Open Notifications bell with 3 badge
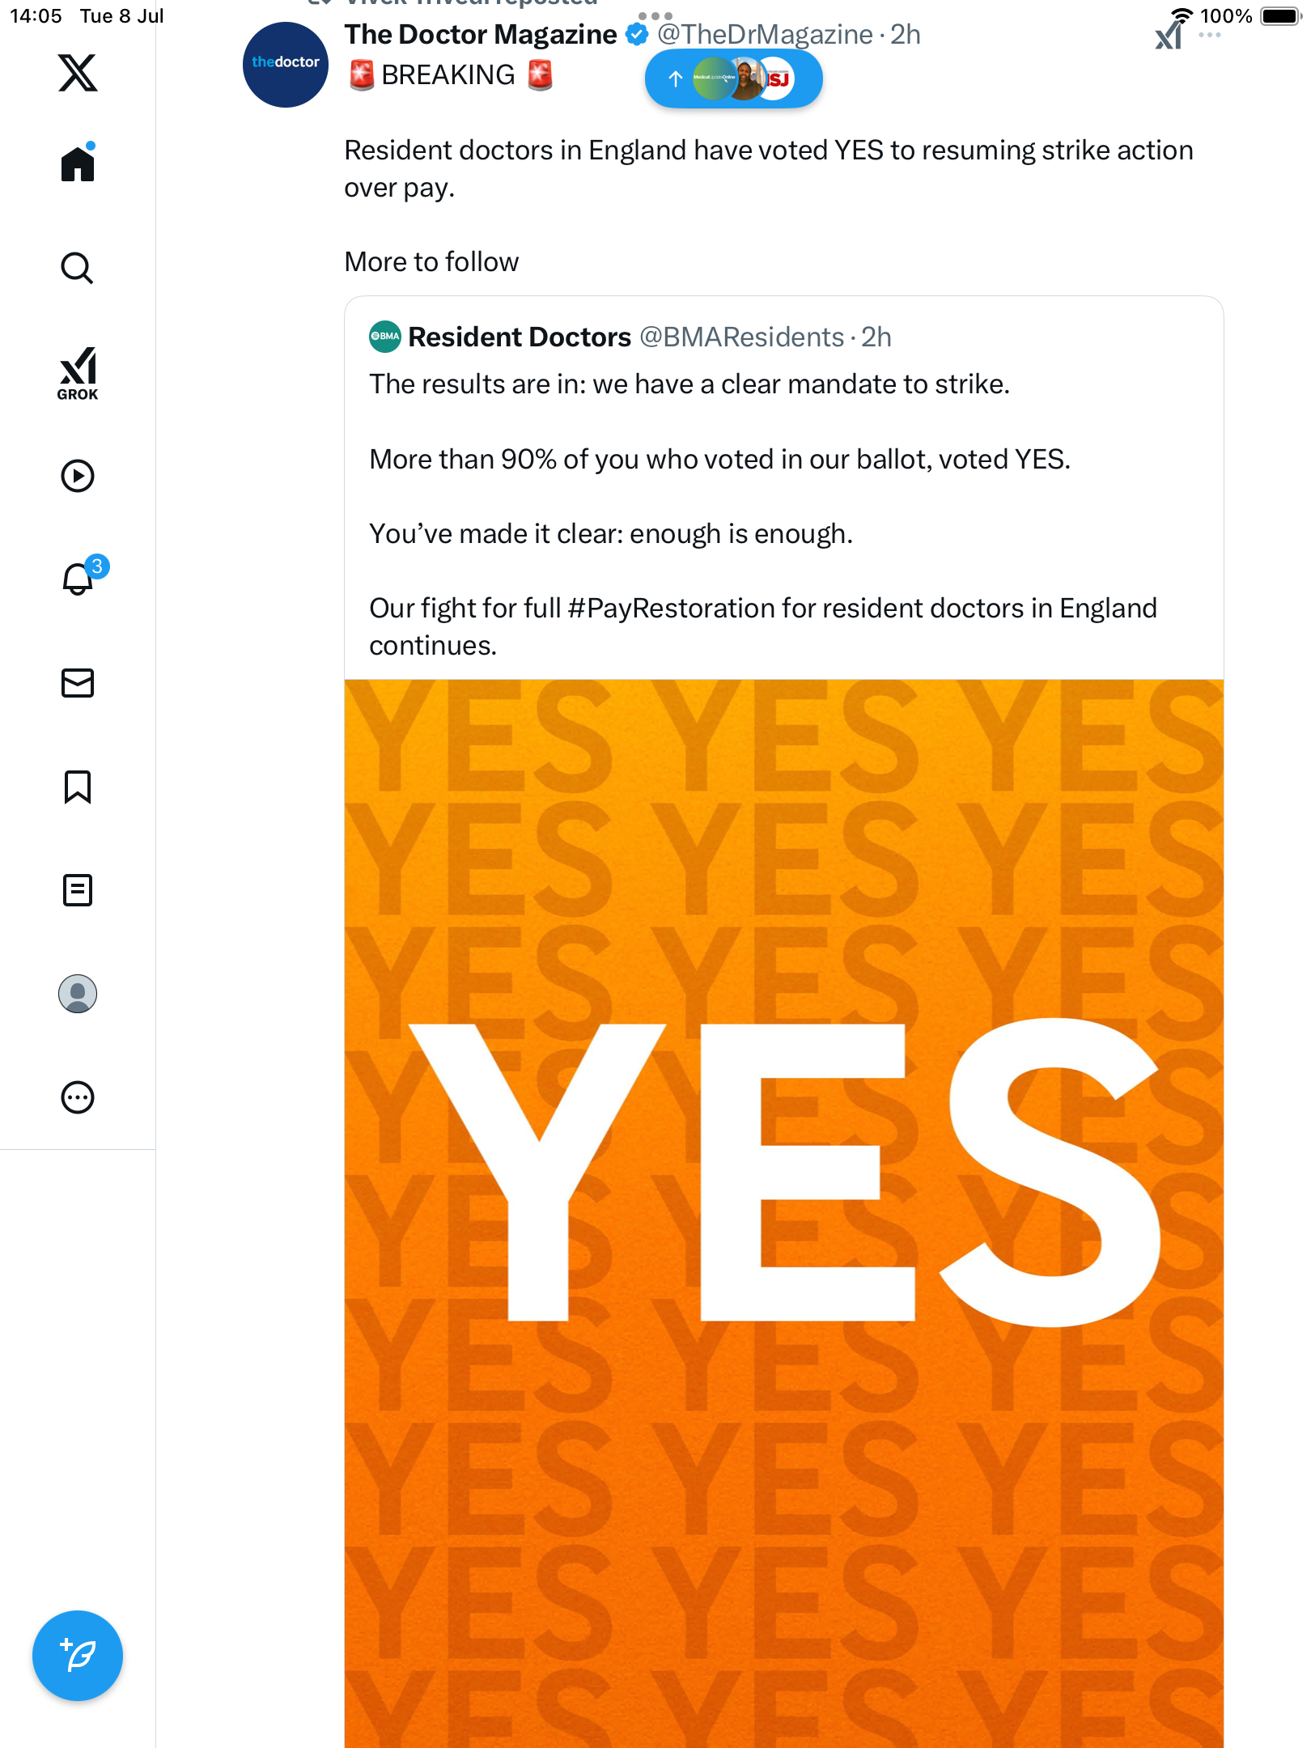This screenshot has width=1311, height=1748. (81, 577)
